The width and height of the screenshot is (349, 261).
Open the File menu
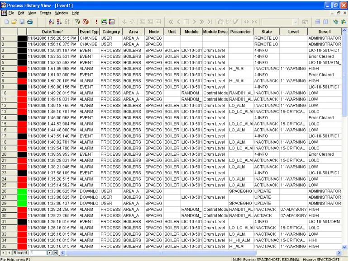[x=11, y=13]
